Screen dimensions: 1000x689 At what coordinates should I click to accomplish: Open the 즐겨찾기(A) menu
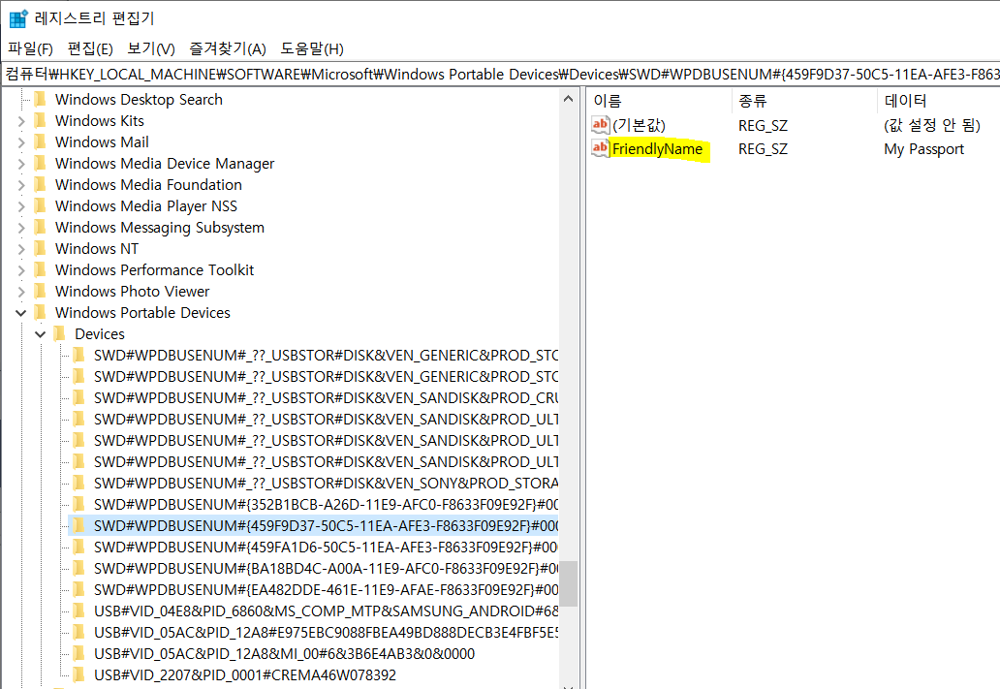(228, 49)
